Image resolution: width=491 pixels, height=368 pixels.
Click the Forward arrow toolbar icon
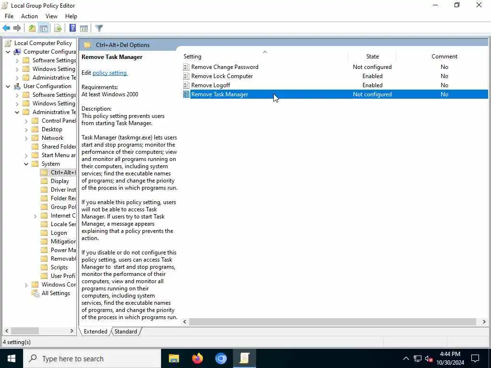17,28
